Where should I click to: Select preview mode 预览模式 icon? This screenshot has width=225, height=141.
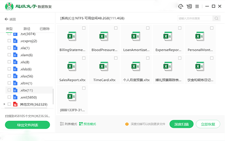81,124
